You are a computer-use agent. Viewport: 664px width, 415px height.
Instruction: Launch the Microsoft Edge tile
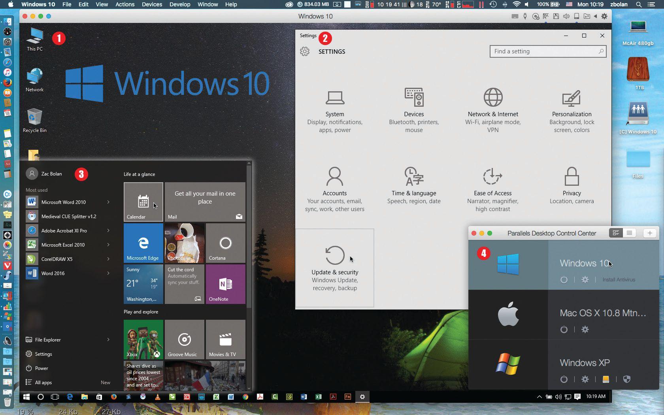[143, 243]
